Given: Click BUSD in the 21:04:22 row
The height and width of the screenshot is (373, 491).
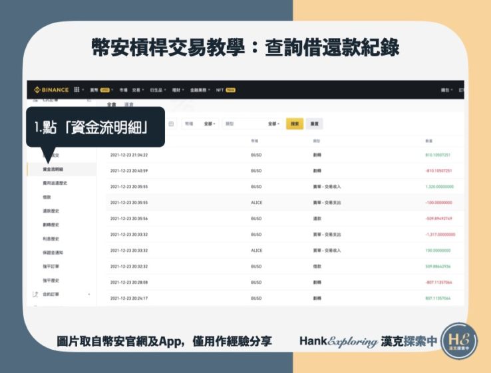Looking at the screenshot, I should click(x=256, y=155).
